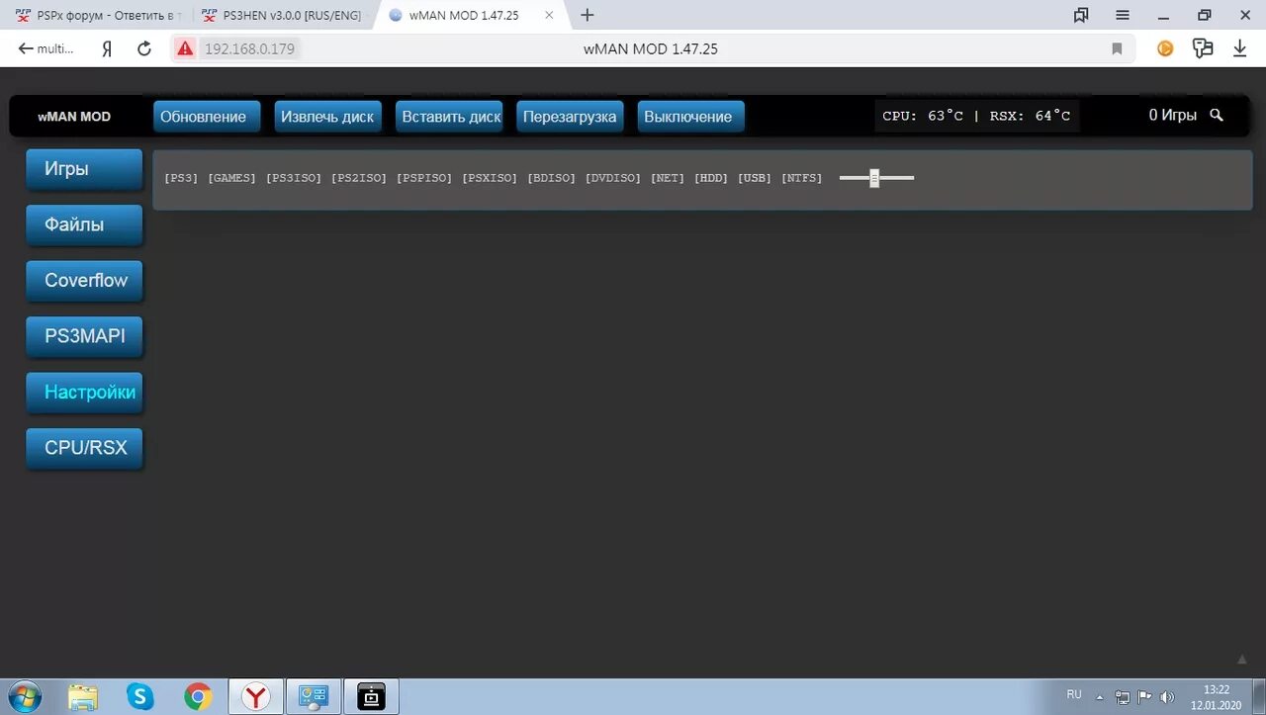Image resolution: width=1266 pixels, height=715 pixels.
Task: Switch to the PSPx форум tab
Action: click(97, 15)
